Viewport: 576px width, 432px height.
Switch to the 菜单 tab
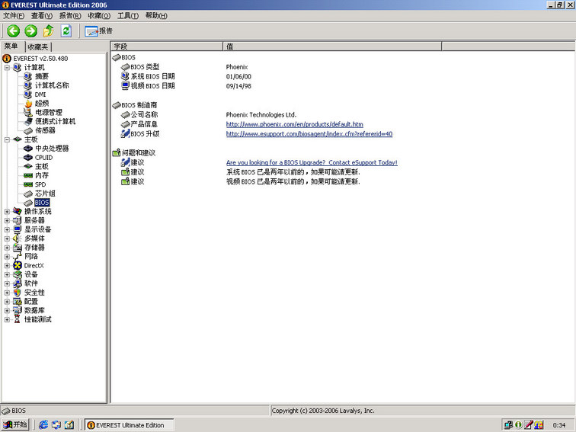point(11,46)
